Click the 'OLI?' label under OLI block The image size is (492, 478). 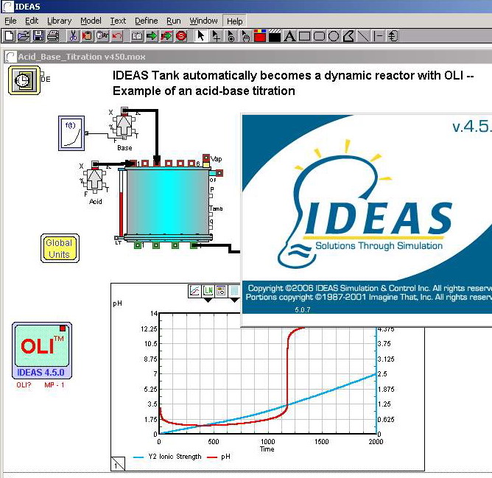point(24,385)
